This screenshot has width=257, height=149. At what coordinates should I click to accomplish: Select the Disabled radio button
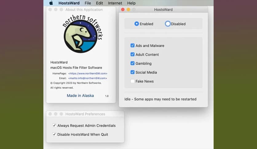(168, 24)
